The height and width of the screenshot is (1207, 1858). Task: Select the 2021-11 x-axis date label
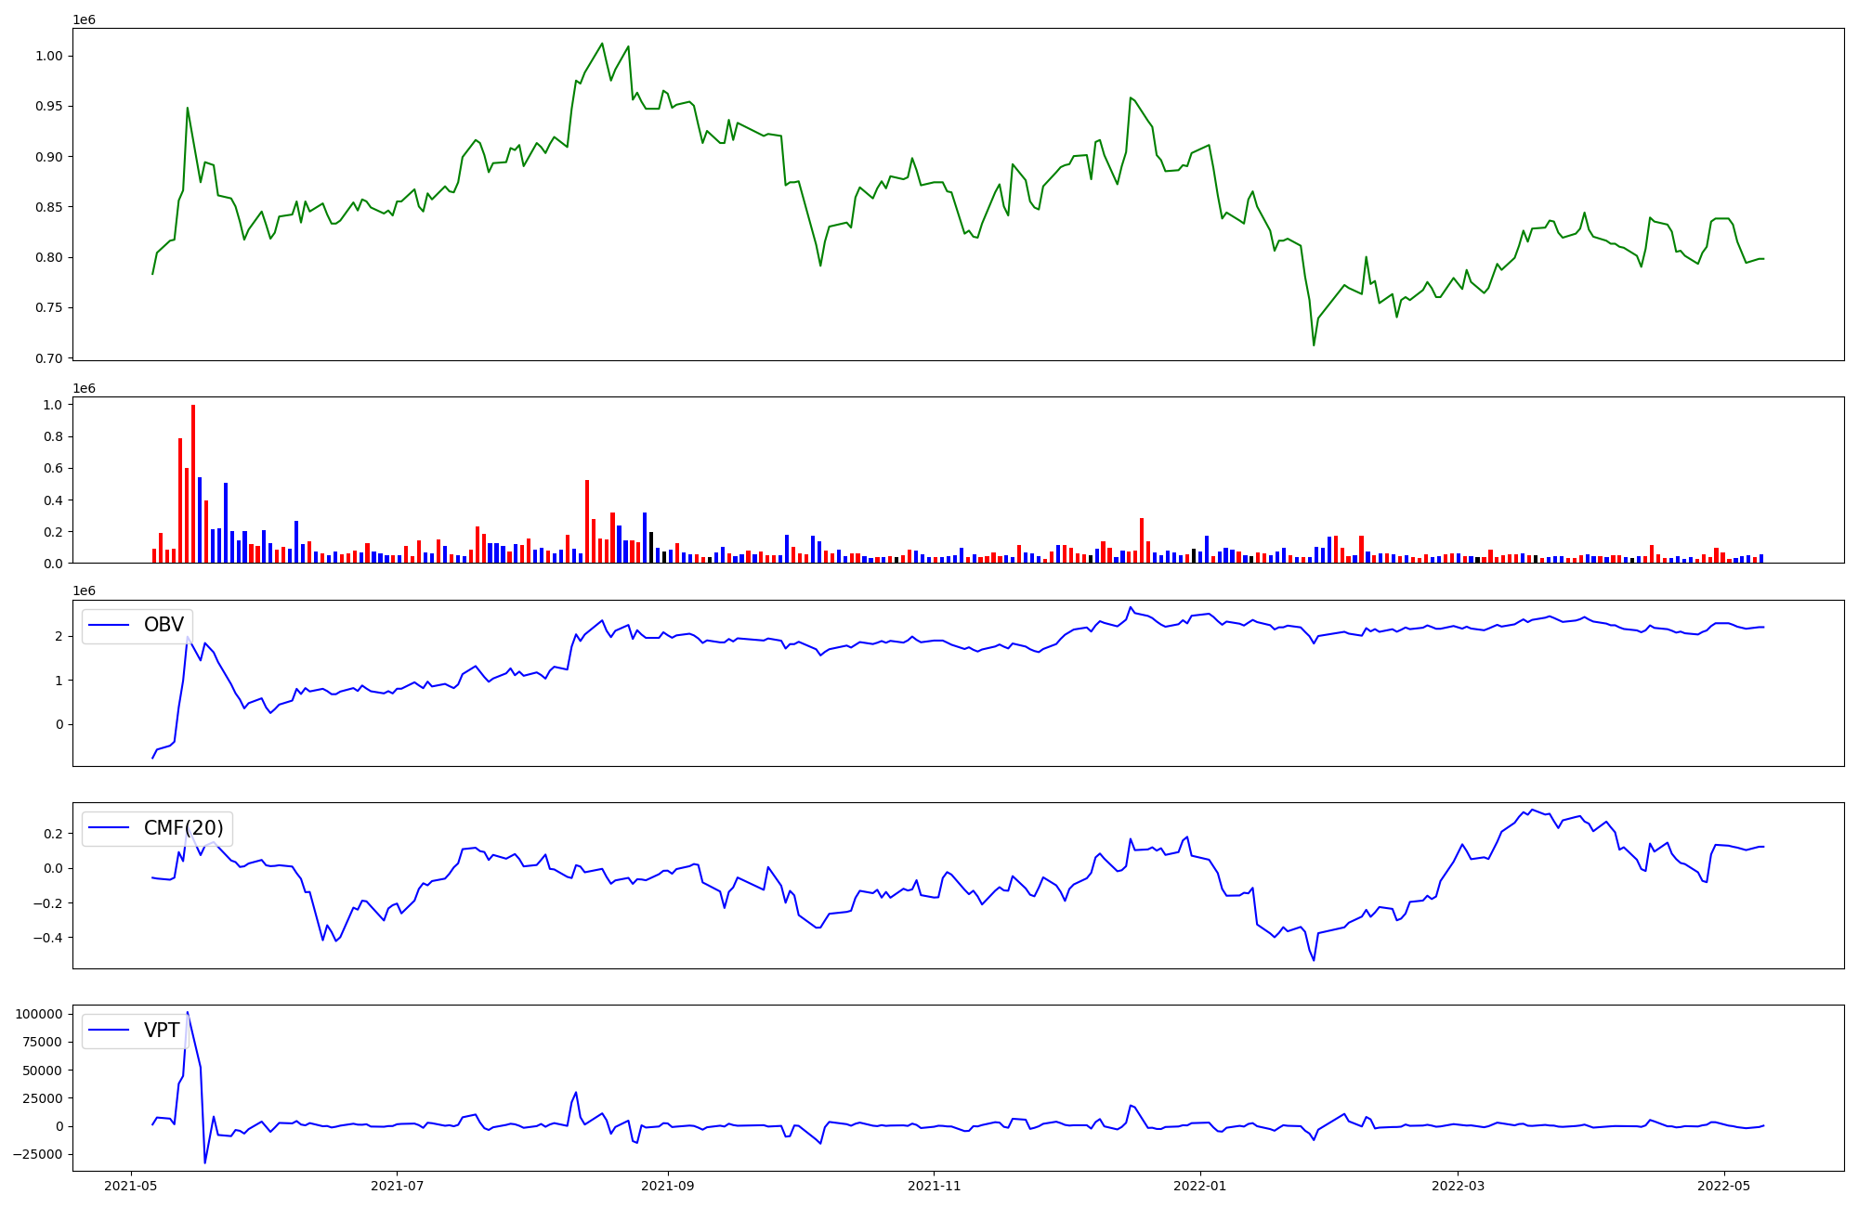click(934, 1186)
